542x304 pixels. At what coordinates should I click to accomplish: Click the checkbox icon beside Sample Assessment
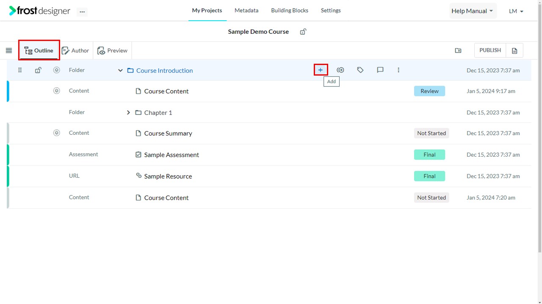[138, 155]
